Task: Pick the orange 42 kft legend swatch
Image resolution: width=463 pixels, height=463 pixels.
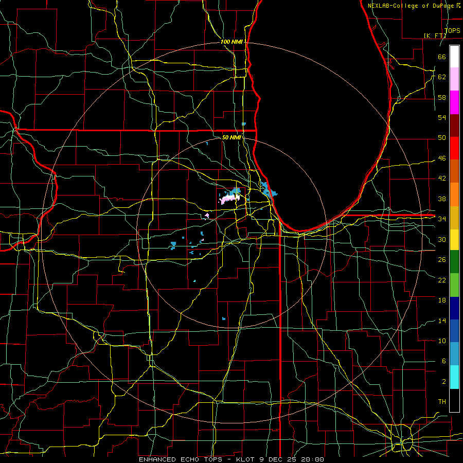Action: [x=454, y=194]
